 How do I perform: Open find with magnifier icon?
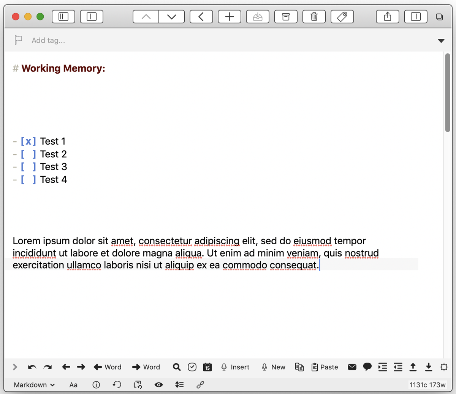tap(177, 367)
